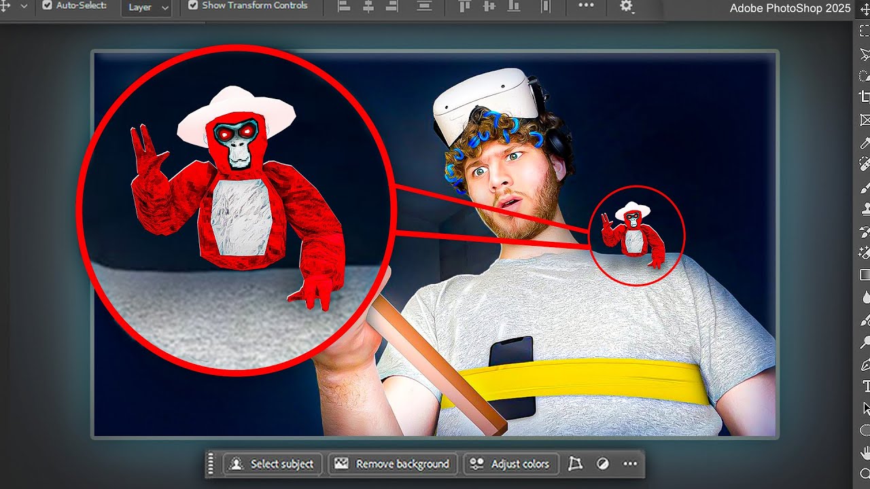
Task: Toggle Show Transform Controls checkbox
Action: (x=193, y=5)
